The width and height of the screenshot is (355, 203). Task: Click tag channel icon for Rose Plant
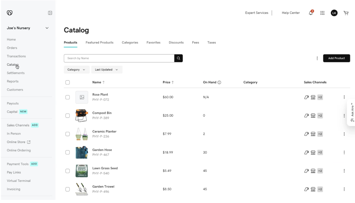pos(306,97)
